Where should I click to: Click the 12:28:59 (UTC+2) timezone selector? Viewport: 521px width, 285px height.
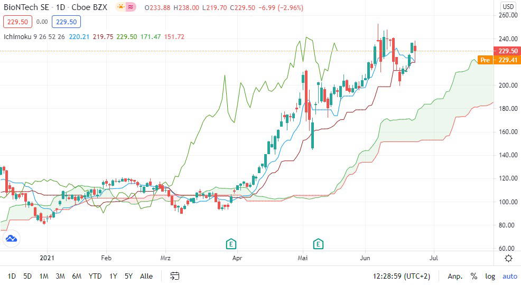pos(402,276)
